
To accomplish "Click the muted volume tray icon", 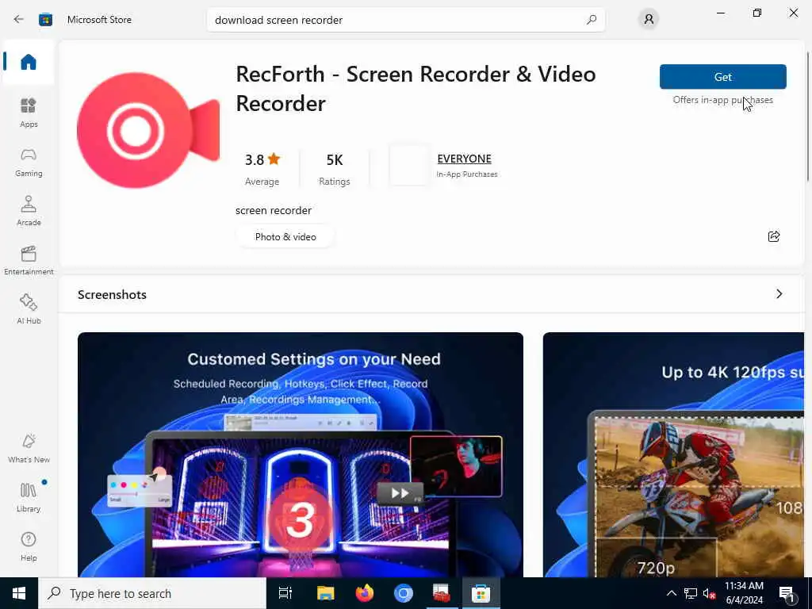I will (709, 593).
